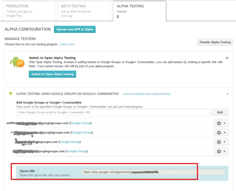
Task: Open the Learn more link
Action: coord(67,44)
